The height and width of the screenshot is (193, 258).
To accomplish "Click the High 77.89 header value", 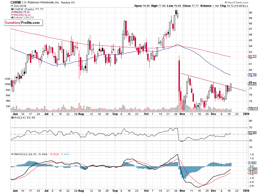I will coord(158,6).
